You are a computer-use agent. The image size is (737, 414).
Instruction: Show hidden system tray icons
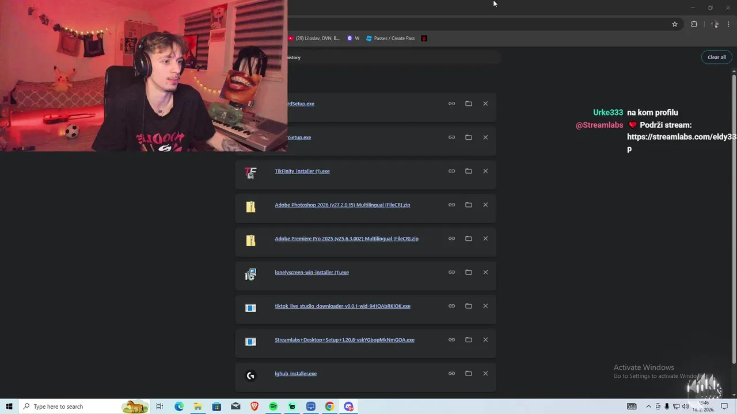pos(648,407)
